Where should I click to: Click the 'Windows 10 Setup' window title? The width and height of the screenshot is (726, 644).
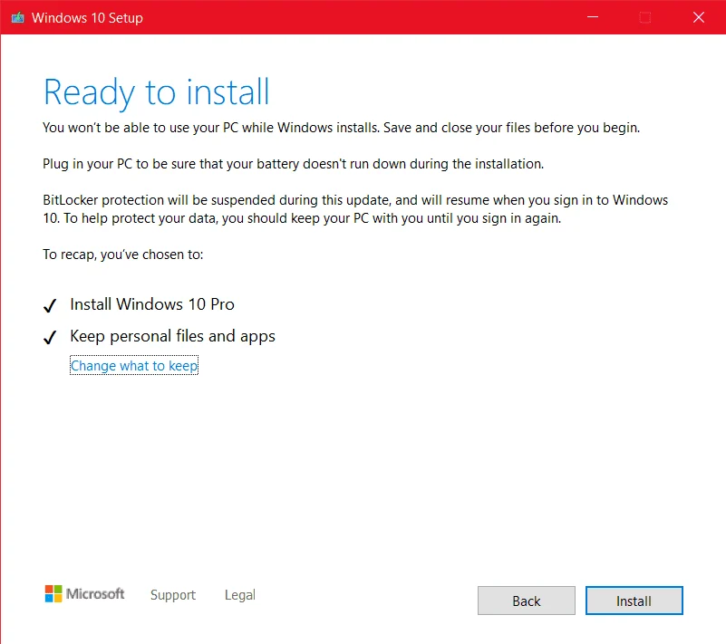click(x=87, y=18)
